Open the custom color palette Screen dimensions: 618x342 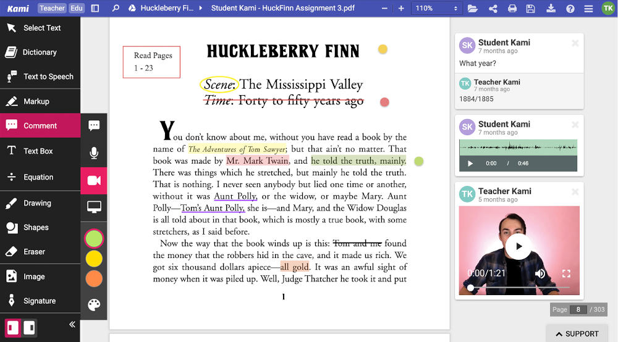tap(94, 304)
